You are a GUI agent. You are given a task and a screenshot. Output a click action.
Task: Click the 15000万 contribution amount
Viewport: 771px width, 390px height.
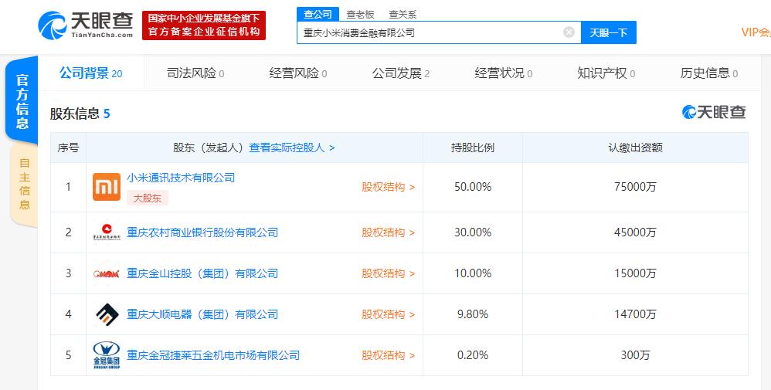(x=635, y=273)
